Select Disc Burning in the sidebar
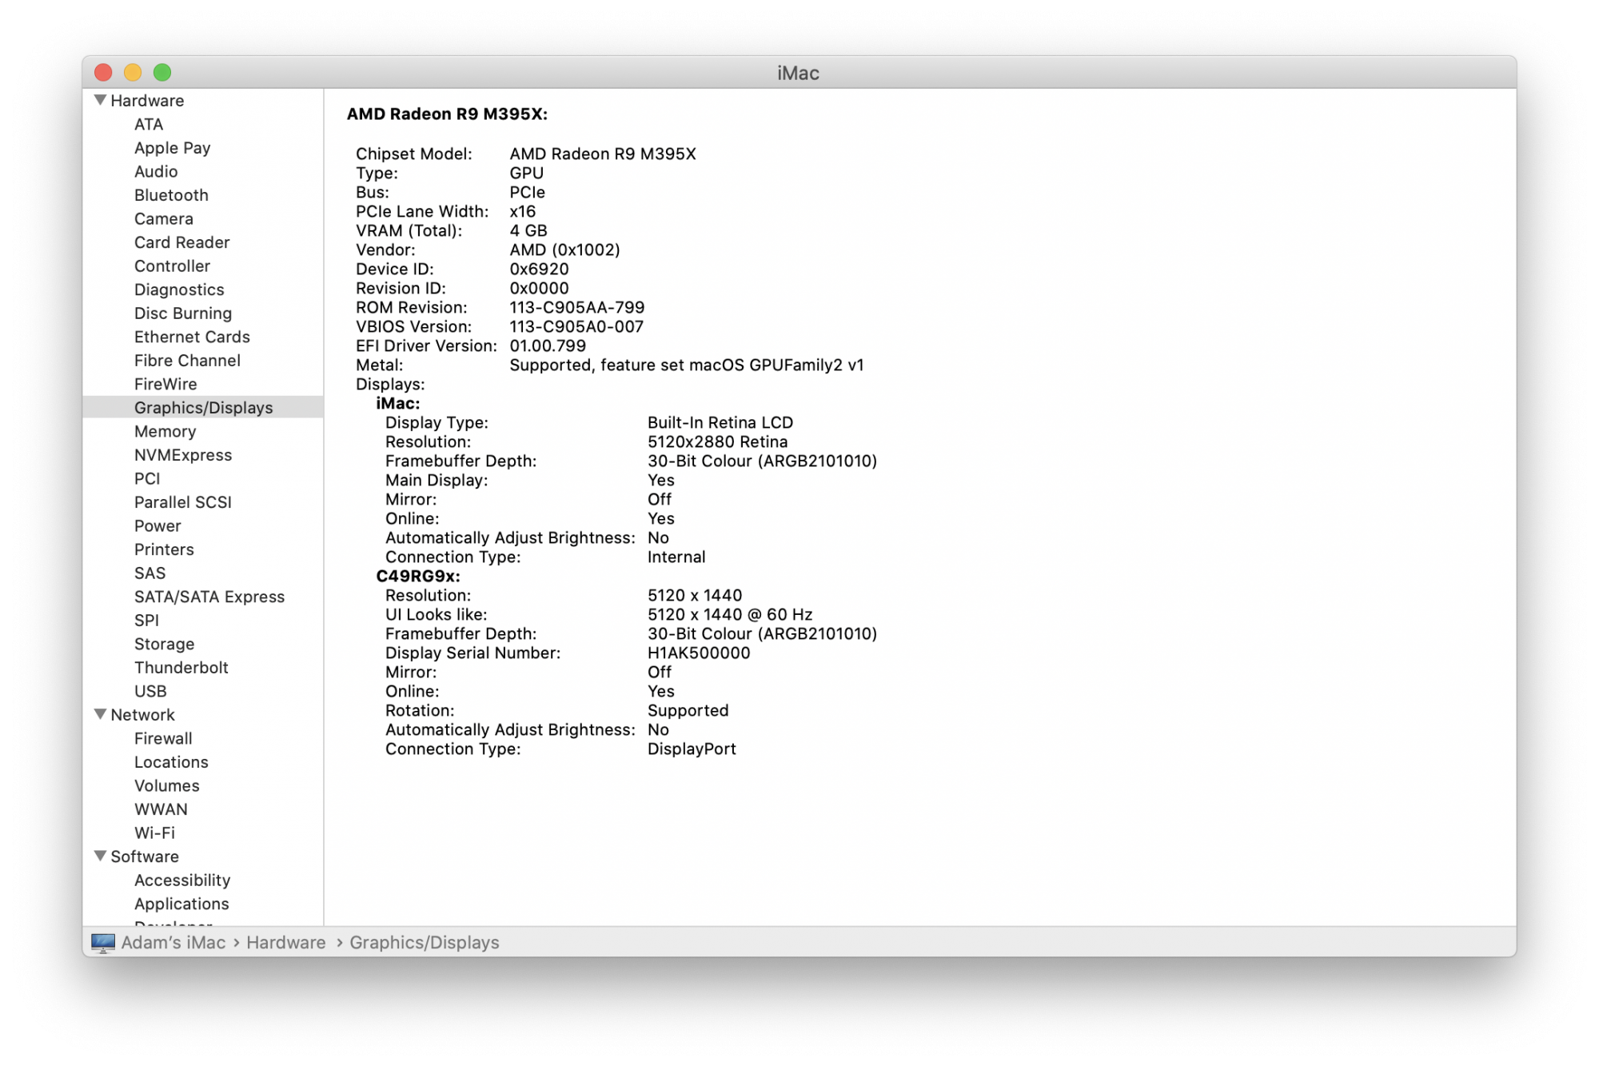The width and height of the screenshot is (1599, 1066). coord(183,313)
